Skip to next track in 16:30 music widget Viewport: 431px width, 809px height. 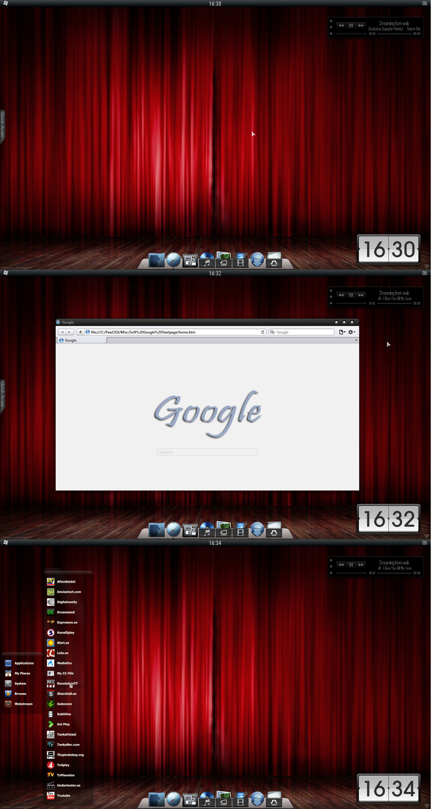pos(361,25)
